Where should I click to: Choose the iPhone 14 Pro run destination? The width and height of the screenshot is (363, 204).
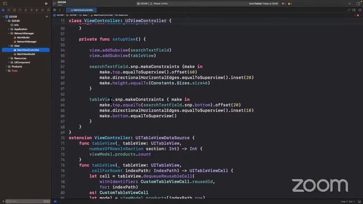[159, 3]
